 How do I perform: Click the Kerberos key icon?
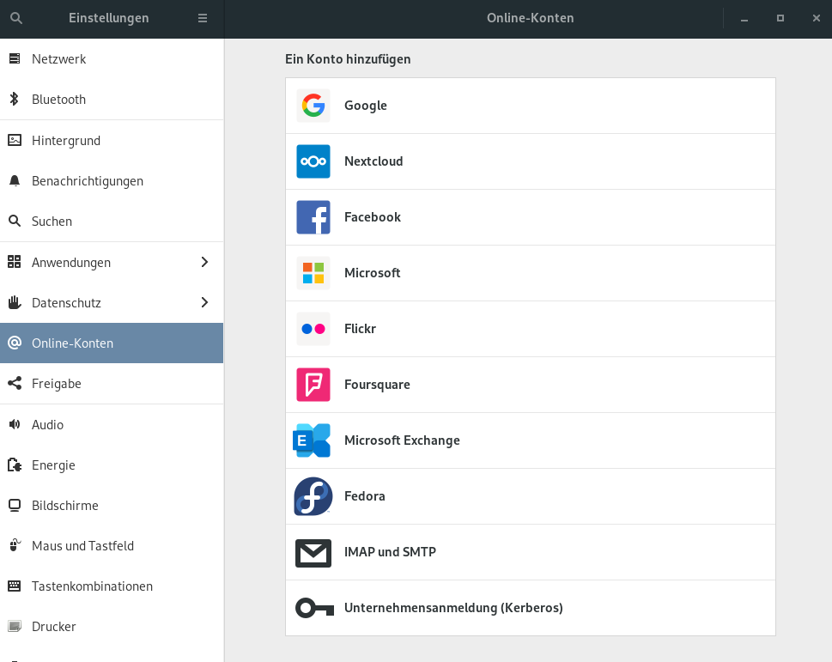pyautogui.click(x=314, y=608)
